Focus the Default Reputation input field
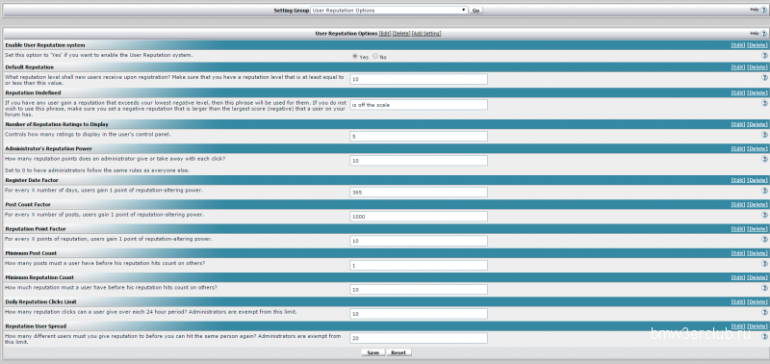770x364 pixels. pyautogui.click(x=419, y=79)
